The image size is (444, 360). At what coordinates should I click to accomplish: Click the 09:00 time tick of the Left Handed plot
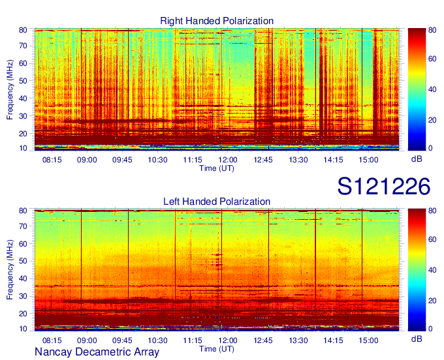tap(87, 341)
